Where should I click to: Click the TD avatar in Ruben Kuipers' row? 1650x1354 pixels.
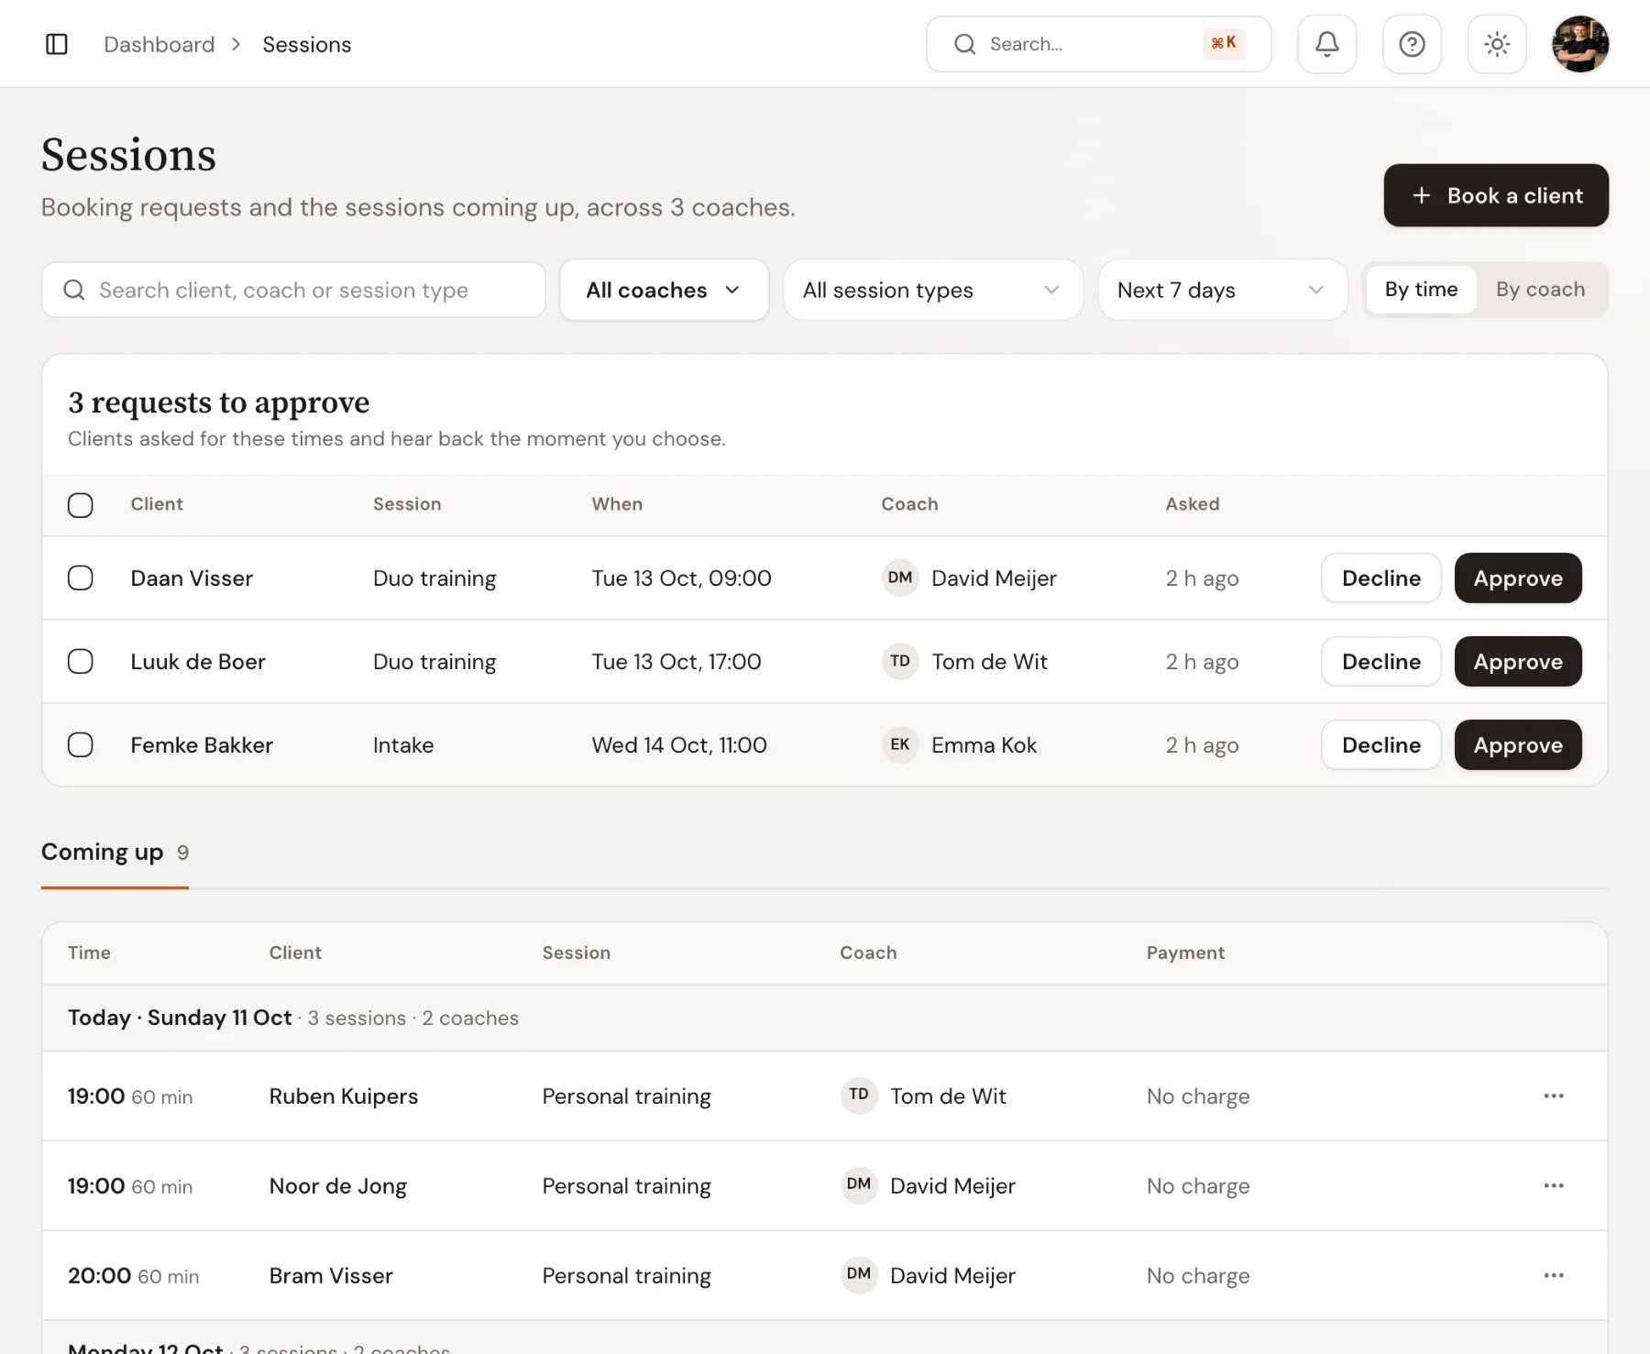click(859, 1096)
